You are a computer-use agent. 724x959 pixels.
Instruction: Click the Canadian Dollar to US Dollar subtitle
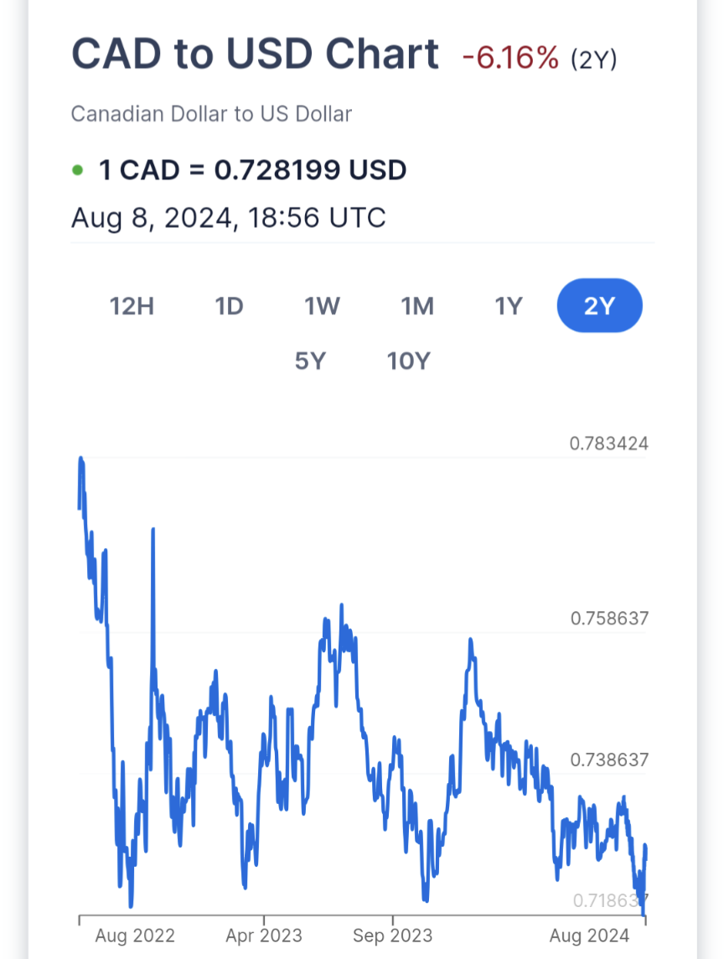pyautogui.click(x=211, y=114)
